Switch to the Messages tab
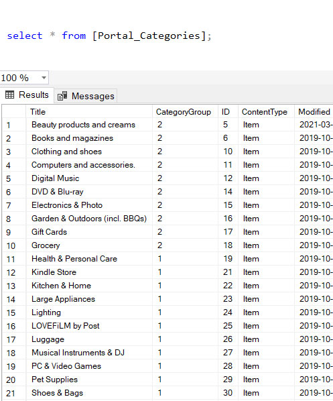 (86, 96)
